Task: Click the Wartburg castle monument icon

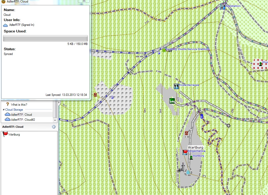Action: point(191,157)
